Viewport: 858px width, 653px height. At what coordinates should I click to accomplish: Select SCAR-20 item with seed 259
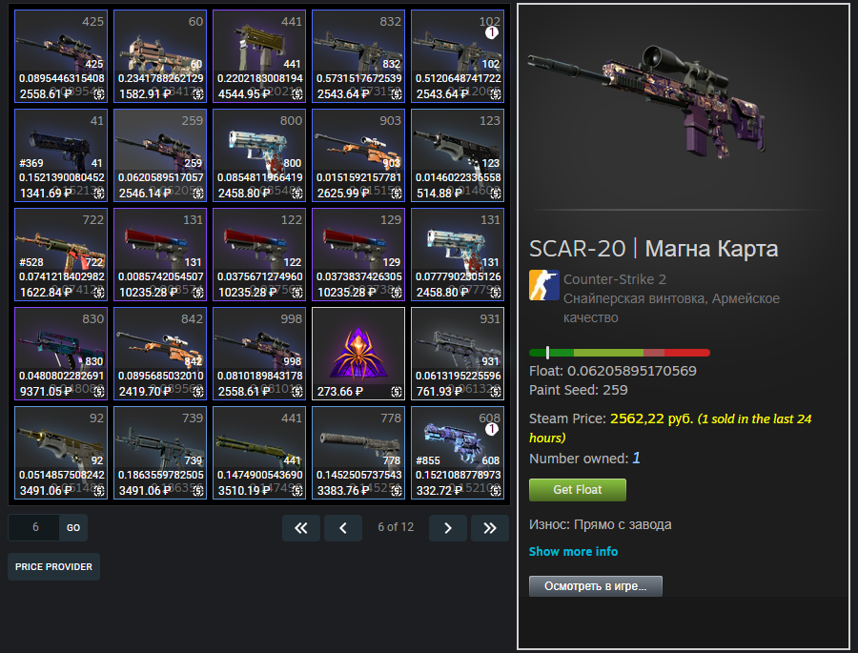(x=160, y=155)
